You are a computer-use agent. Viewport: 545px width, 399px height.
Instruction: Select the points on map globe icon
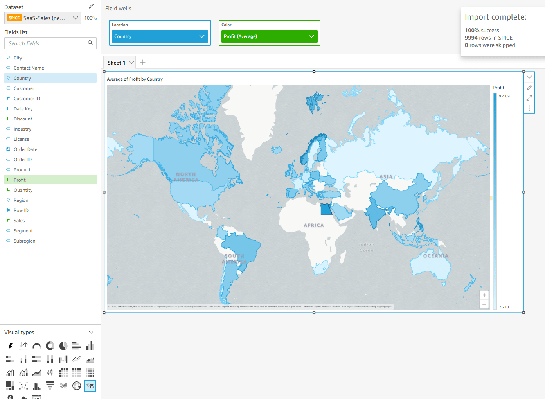coord(76,386)
